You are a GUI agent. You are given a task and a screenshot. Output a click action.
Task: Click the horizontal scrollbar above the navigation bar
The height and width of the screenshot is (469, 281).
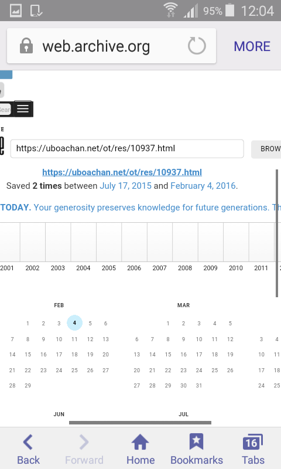tap(140, 423)
